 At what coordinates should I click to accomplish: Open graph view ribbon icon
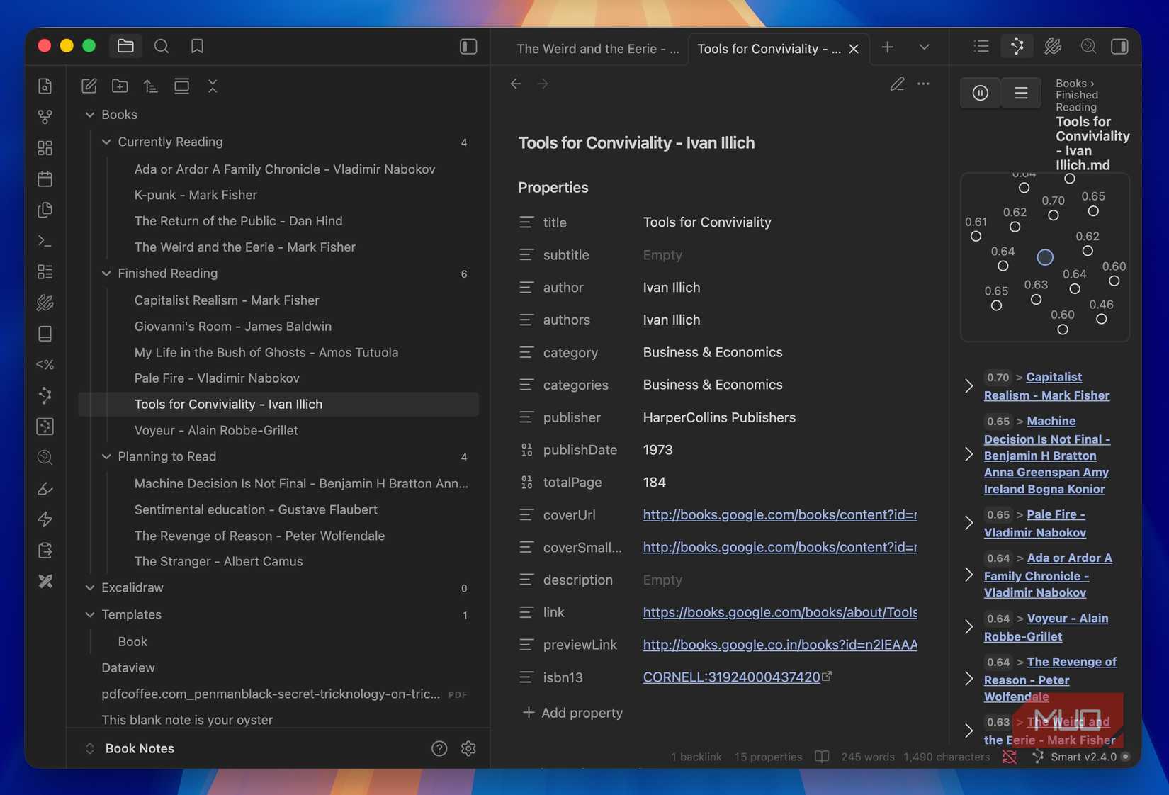(x=45, y=116)
